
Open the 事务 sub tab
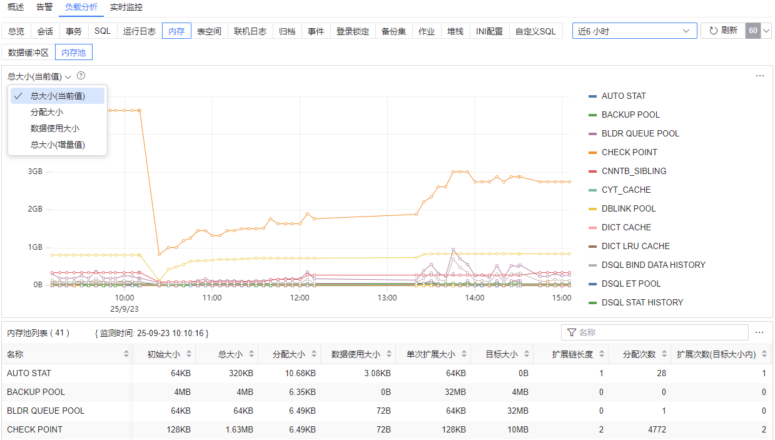tap(74, 31)
